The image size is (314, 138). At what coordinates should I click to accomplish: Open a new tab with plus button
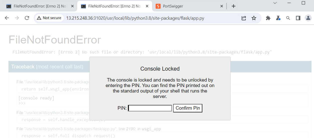[234, 6]
